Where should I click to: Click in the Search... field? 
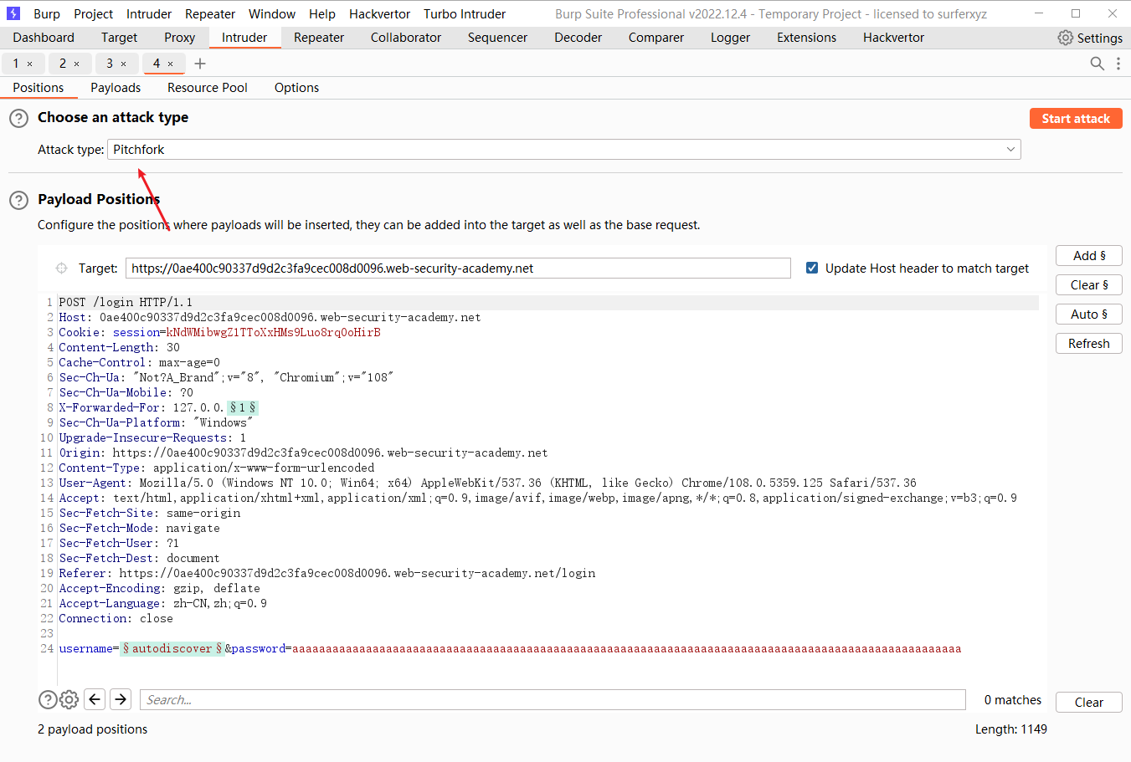pyautogui.click(x=553, y=700)
